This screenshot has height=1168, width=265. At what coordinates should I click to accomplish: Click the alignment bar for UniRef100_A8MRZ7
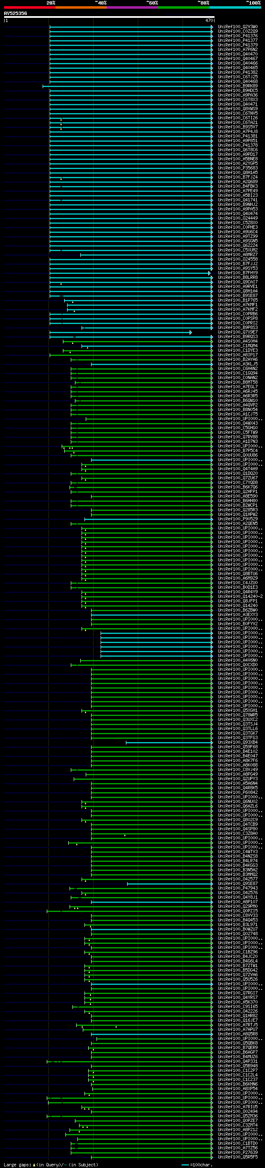[x=147, y=255]
